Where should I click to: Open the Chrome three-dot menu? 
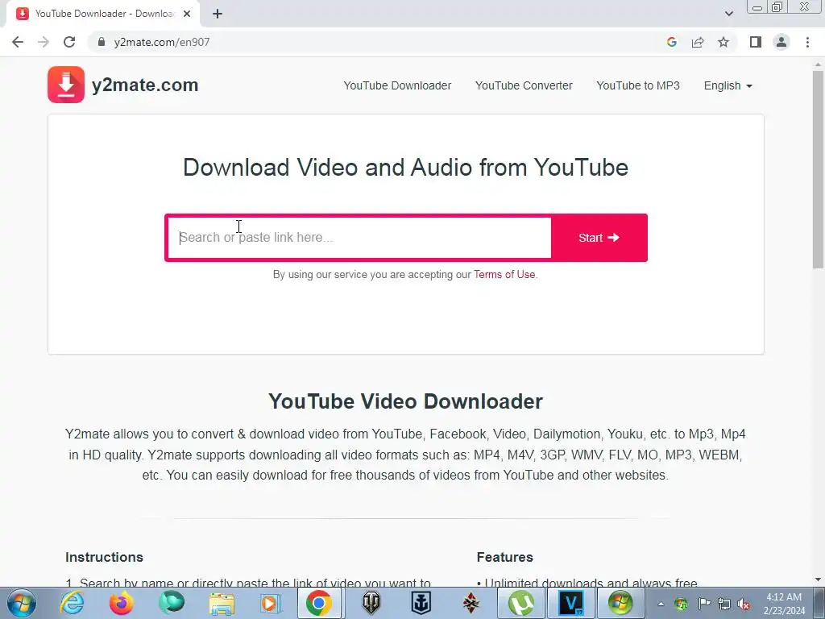[x=807, y=42]
